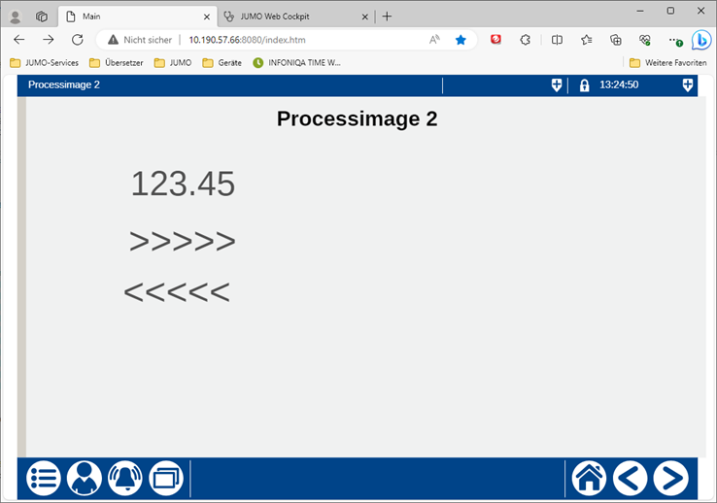Open the Übersetzer bookmark folder
This screenshot has height=503, width=717.
pos(119,62)
